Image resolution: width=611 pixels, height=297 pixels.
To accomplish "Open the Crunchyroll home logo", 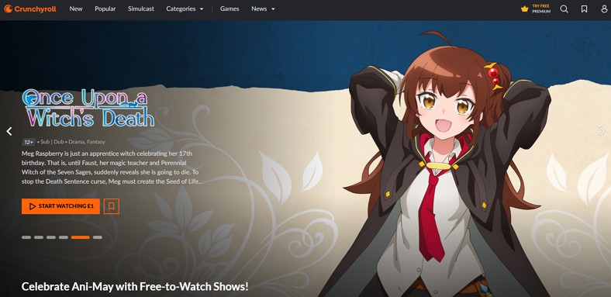I will [30, 9].
